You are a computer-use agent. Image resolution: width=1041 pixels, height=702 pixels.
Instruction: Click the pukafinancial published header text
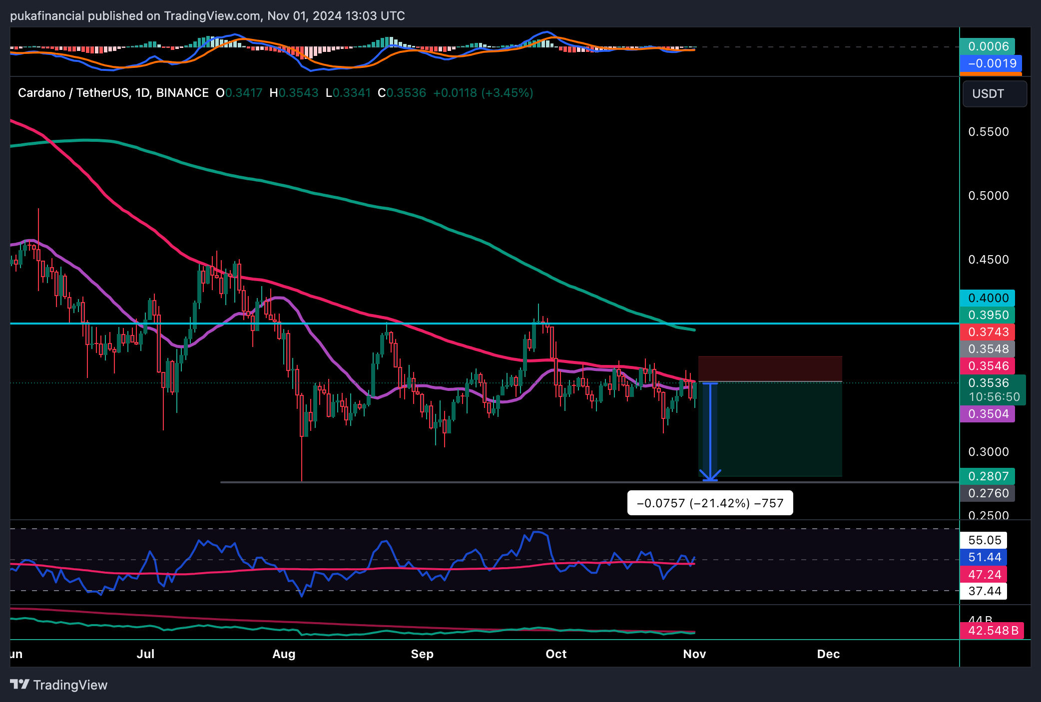pyautogui.click(x=207, y=16)
